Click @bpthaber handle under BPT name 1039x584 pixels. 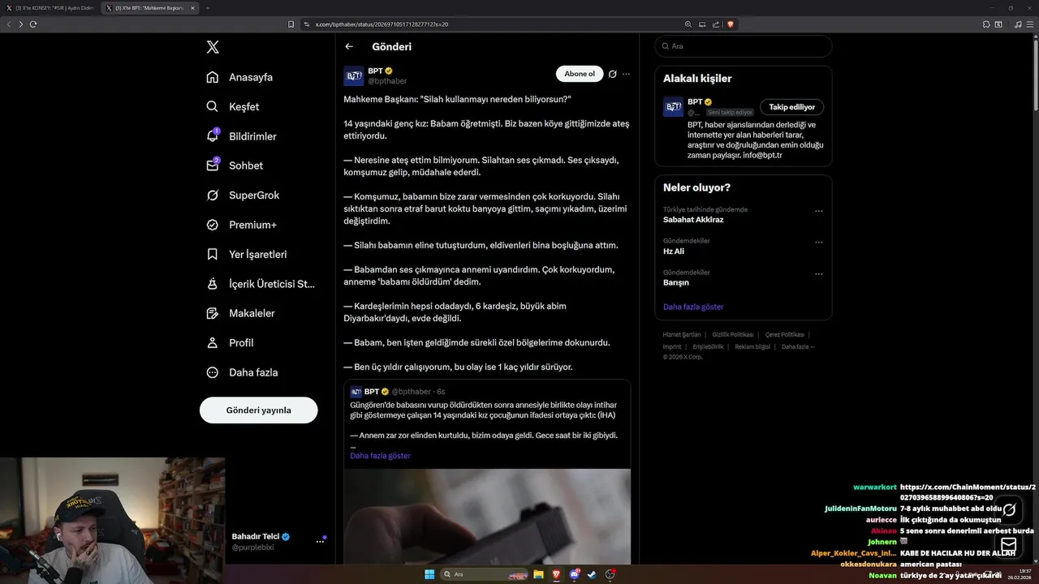[387, 81]
